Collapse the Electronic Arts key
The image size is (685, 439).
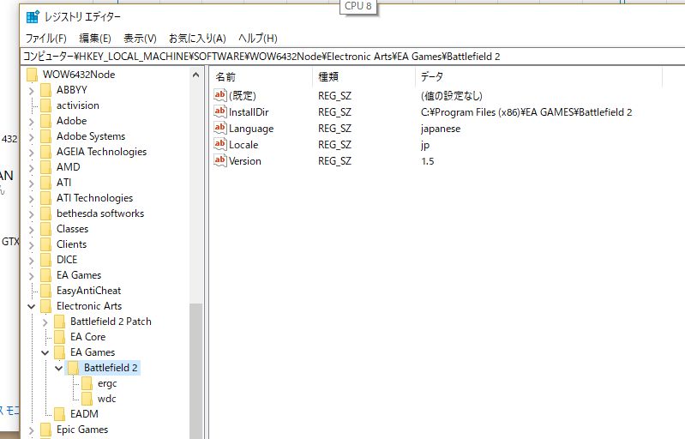coord(31,306)
